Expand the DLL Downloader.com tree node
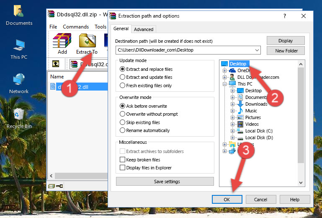Viewport: 322px width, 218px height. coord(224,77)
